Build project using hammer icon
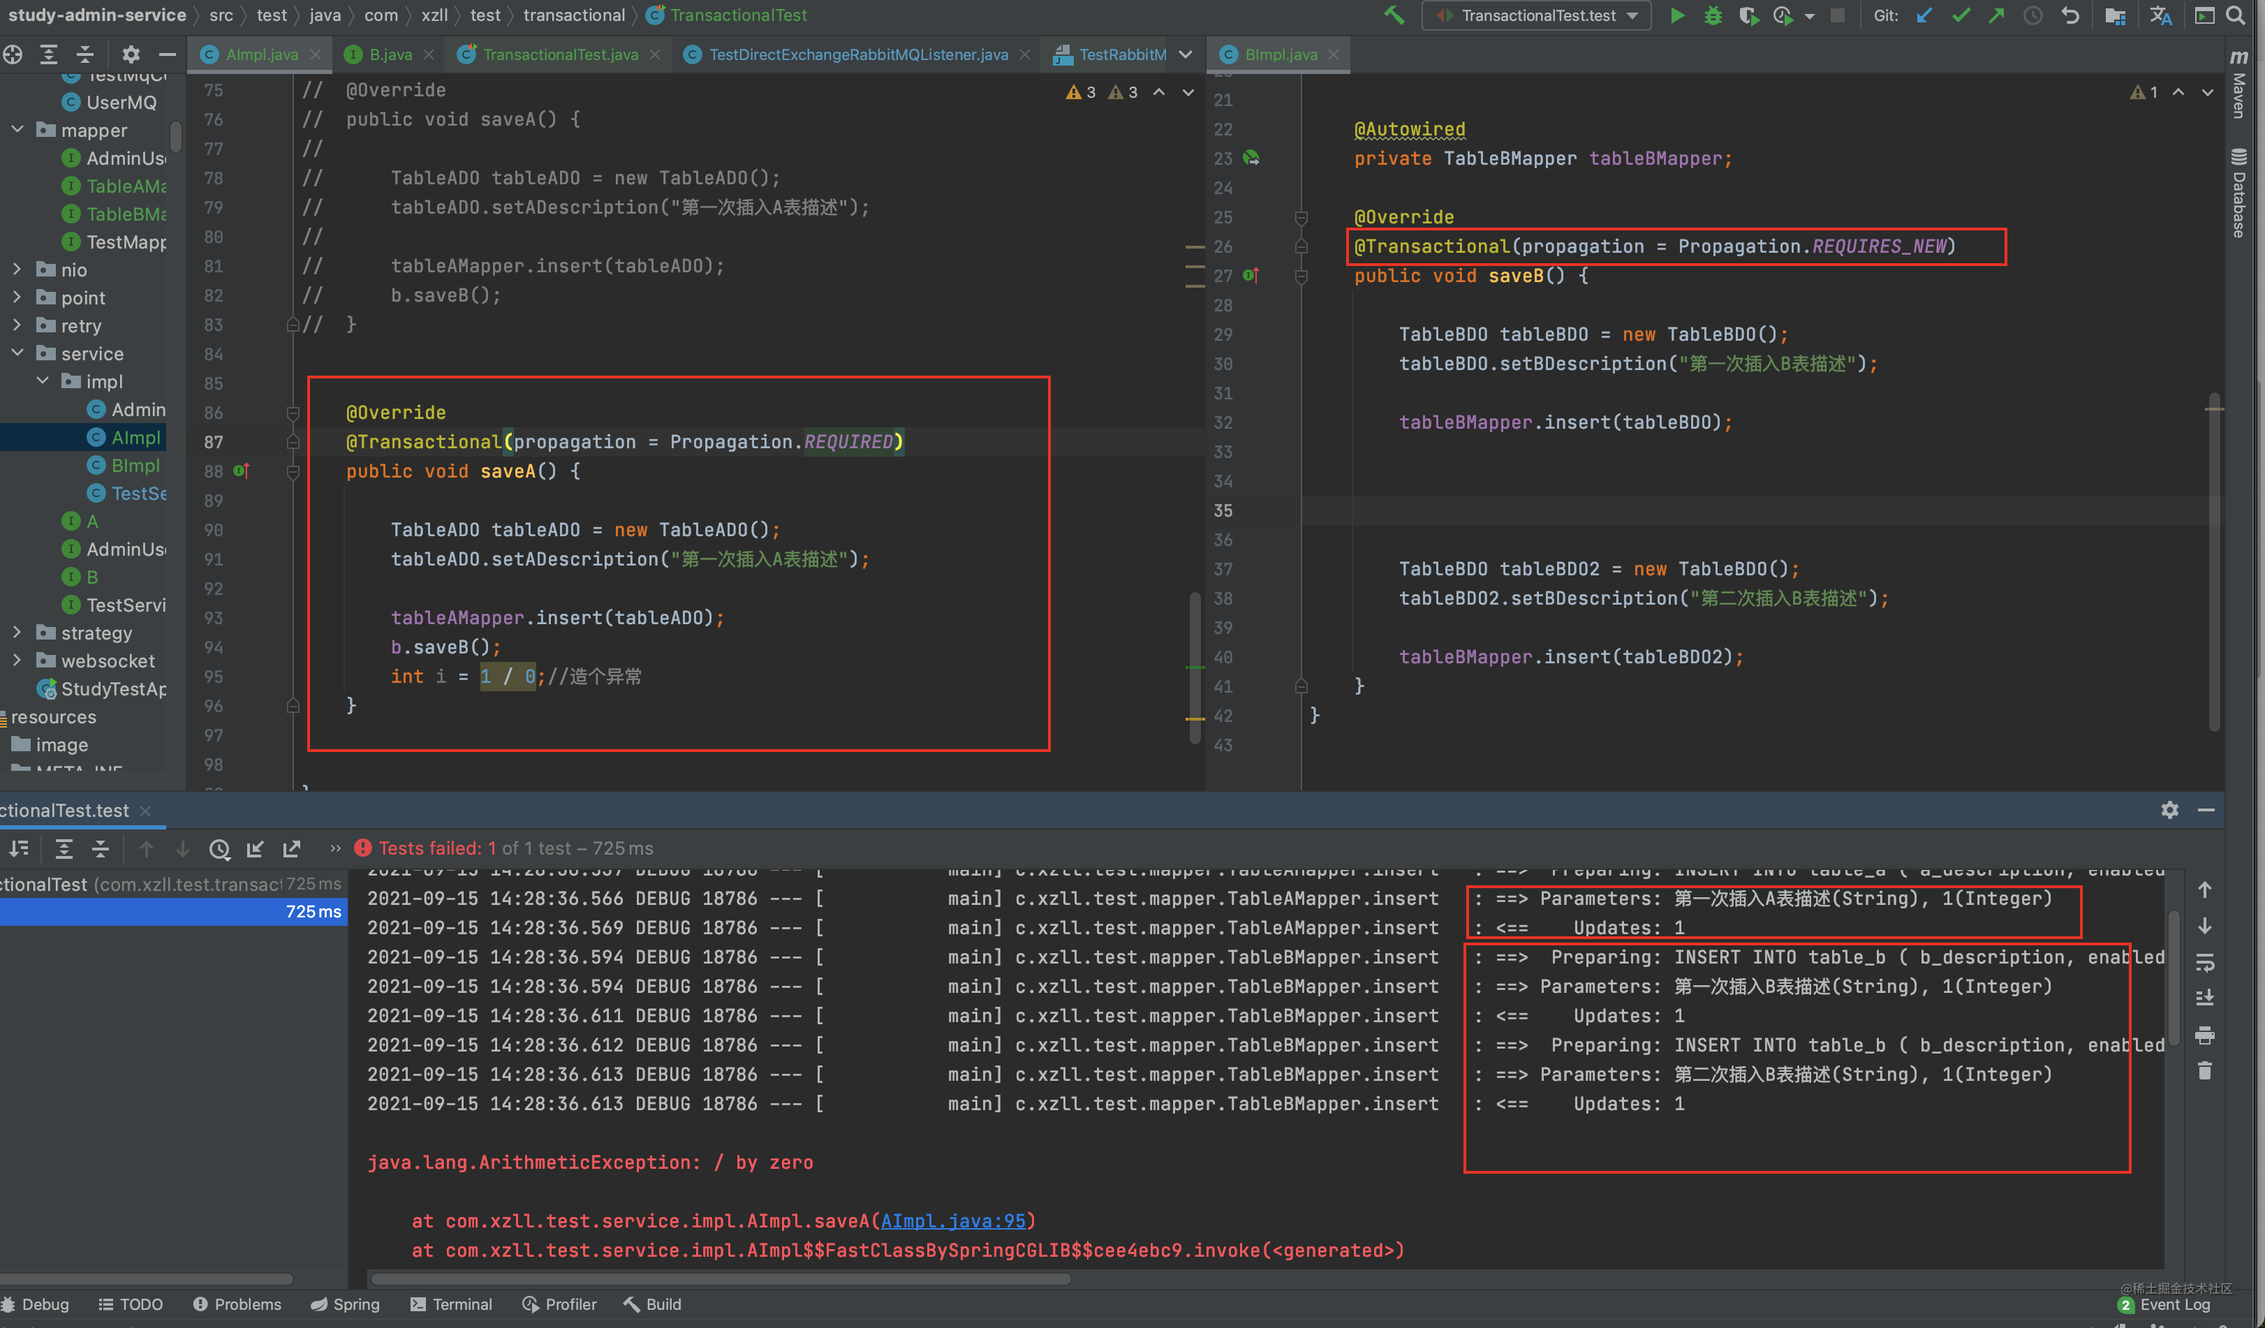The width and height of the screenshot is (2265, 1328). 1394,15
